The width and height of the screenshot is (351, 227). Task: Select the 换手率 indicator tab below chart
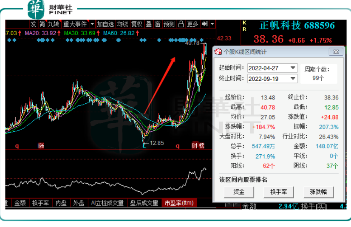coord(40,203)
